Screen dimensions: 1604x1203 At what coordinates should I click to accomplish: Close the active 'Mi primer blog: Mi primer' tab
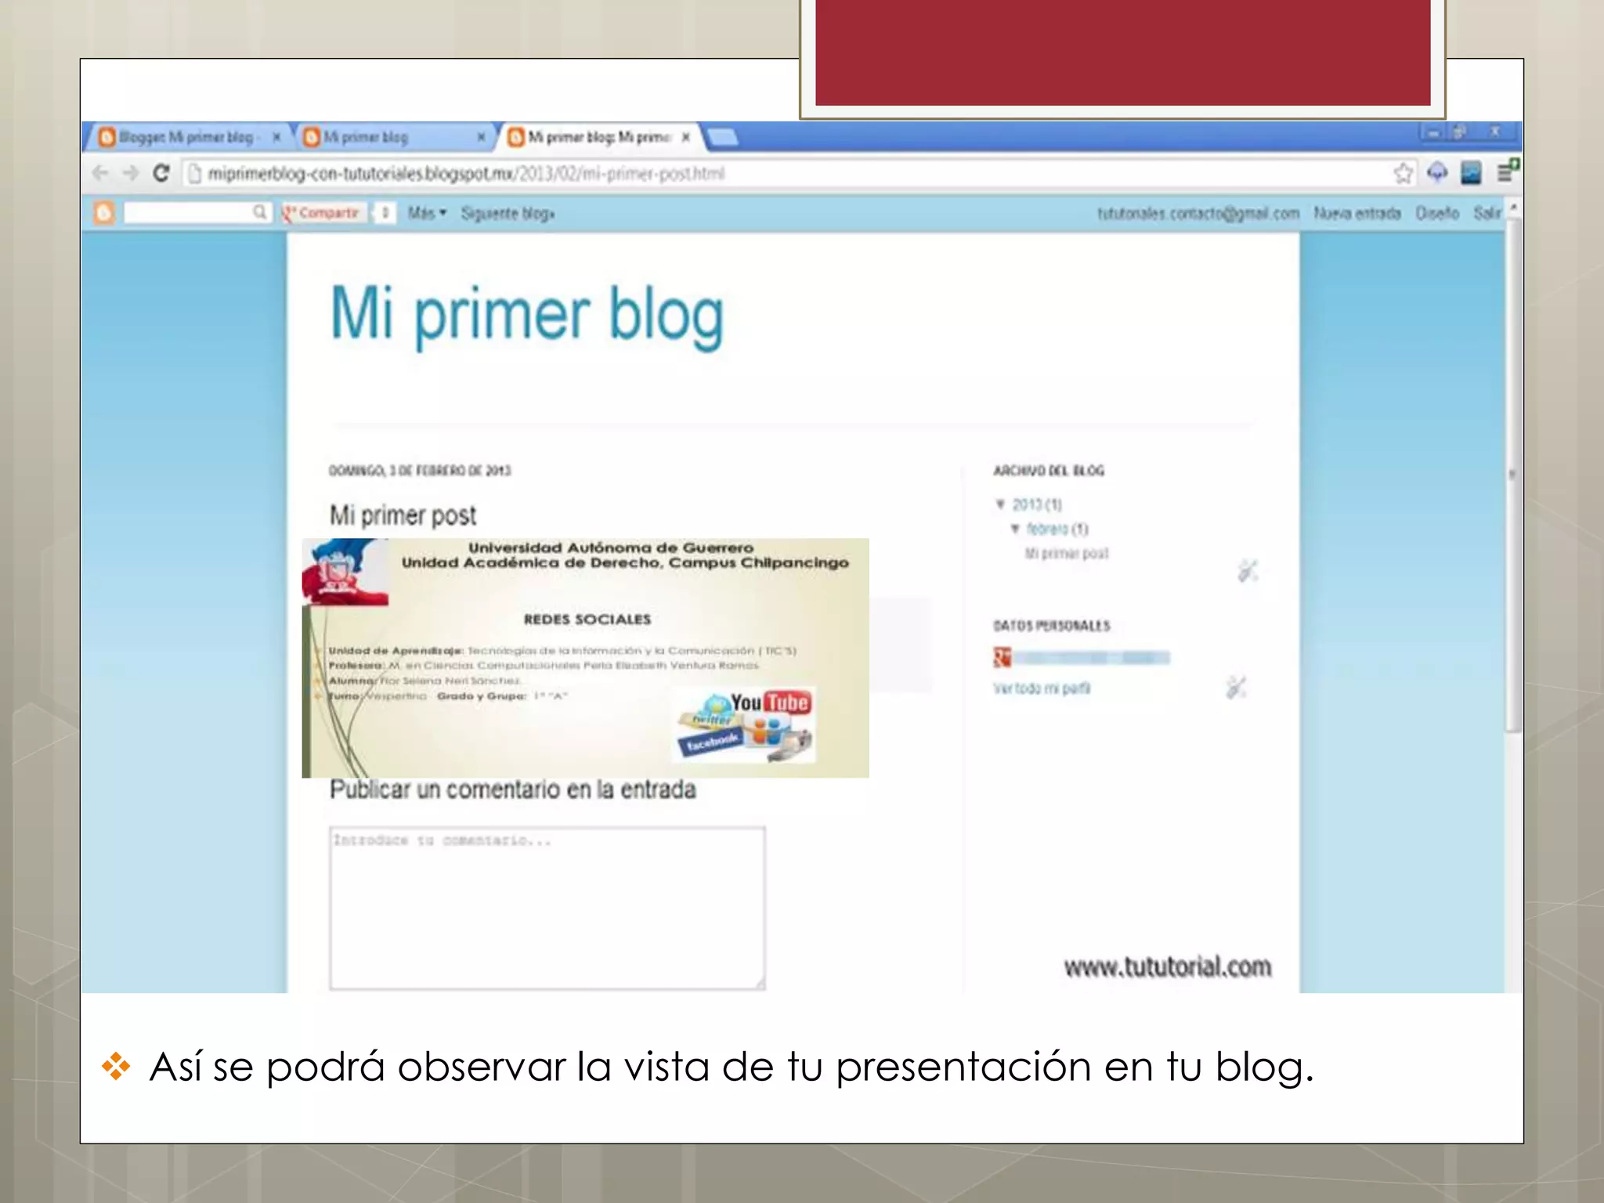686,137
